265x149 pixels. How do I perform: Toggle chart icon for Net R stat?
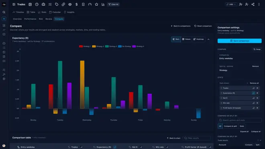253,98
